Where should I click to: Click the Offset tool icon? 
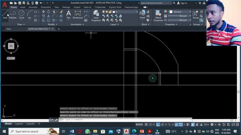[61, 20]
